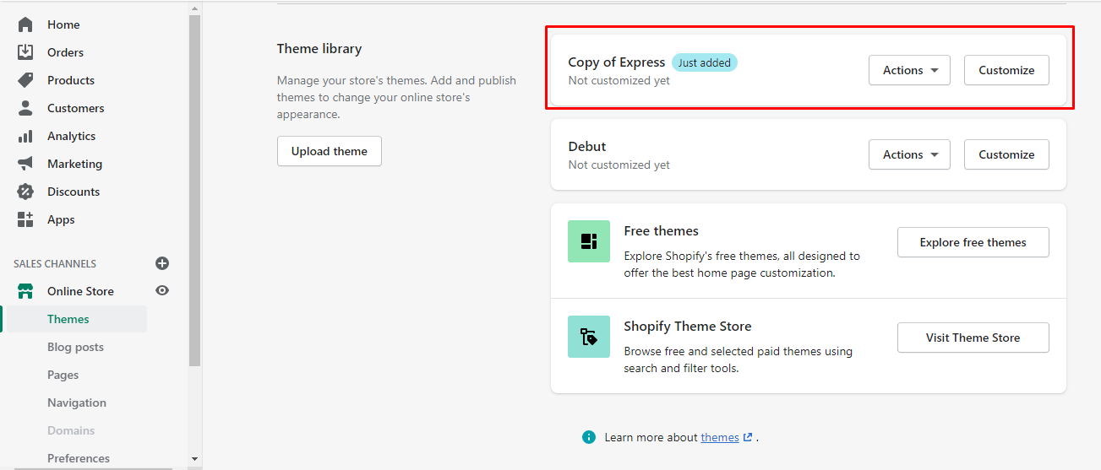Select Blog posts under Online Store
Image resolution: width=1101 pixels, height=470 pixels.
[x=74, y=347]
